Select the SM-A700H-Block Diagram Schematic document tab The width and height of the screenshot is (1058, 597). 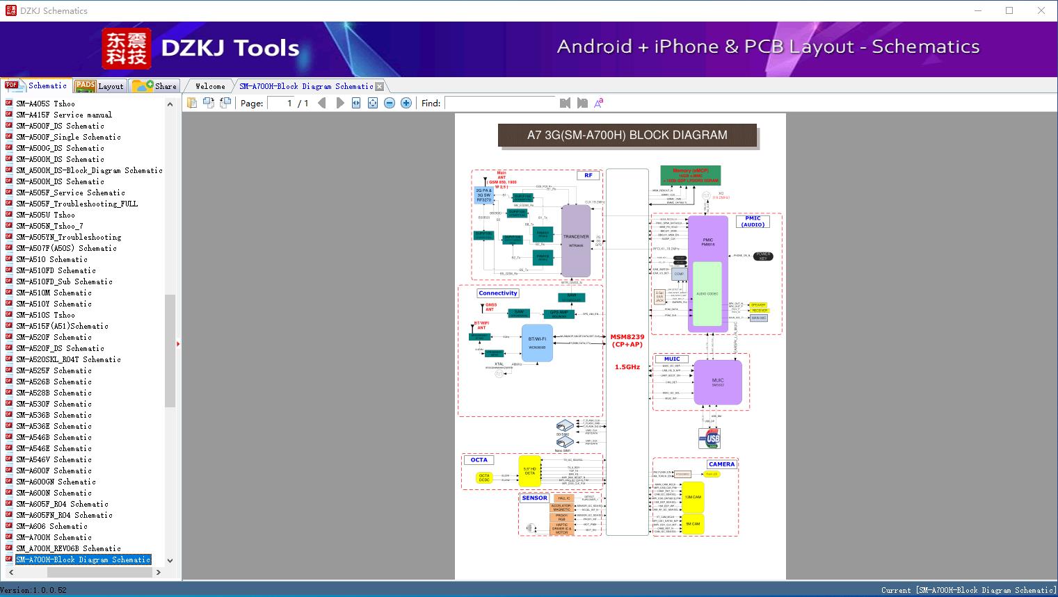click(x=306, y=86)
